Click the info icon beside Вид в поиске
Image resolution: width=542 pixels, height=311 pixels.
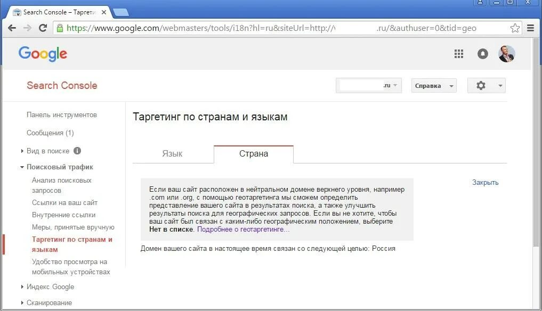tap(77, 151)
